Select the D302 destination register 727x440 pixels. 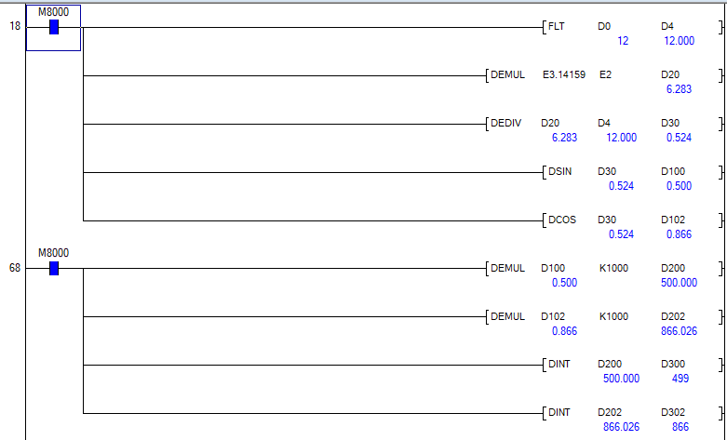pos(671,411)
